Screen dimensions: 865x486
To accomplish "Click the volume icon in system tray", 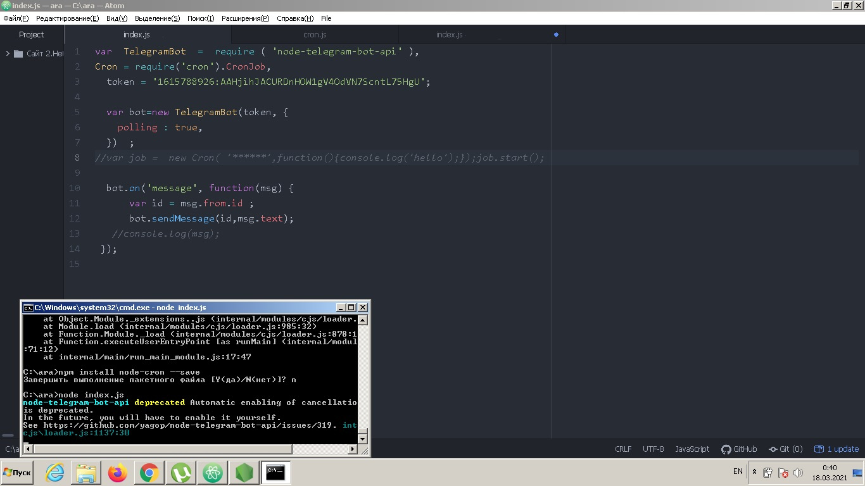I will click(798, 473).
